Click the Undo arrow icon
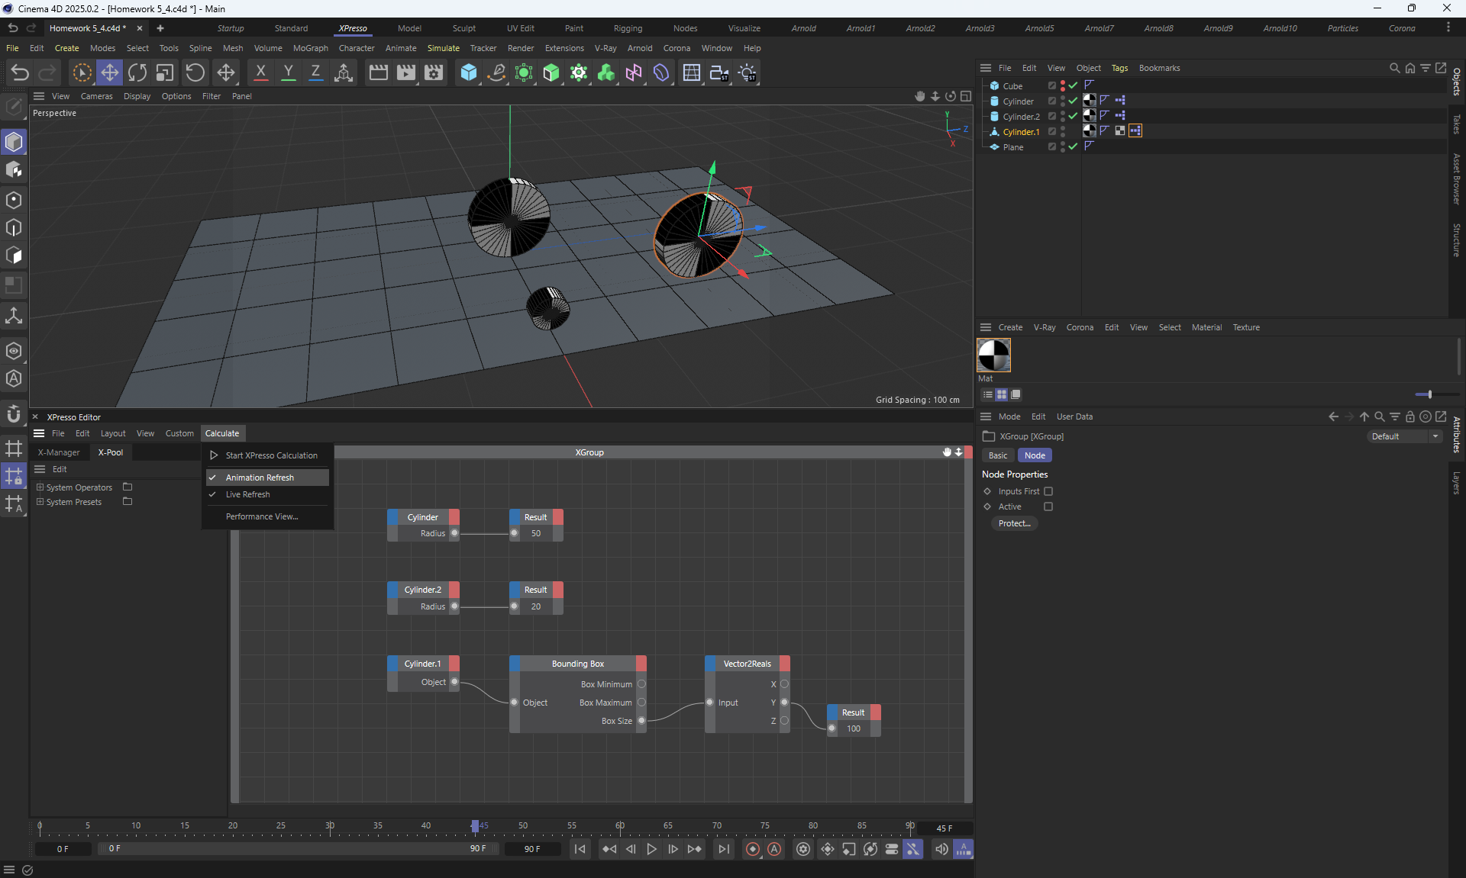The height and width of the screenshot is (878, 1466). point(21,72)
